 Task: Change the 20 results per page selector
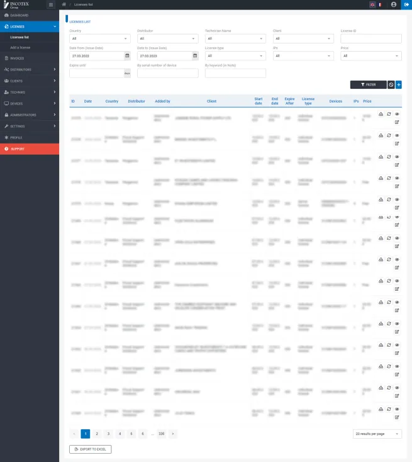377,434
